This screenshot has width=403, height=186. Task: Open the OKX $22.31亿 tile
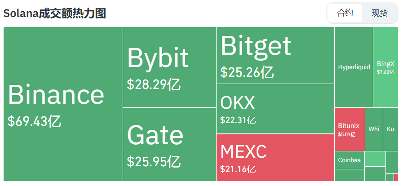click(x=275, y=109)
